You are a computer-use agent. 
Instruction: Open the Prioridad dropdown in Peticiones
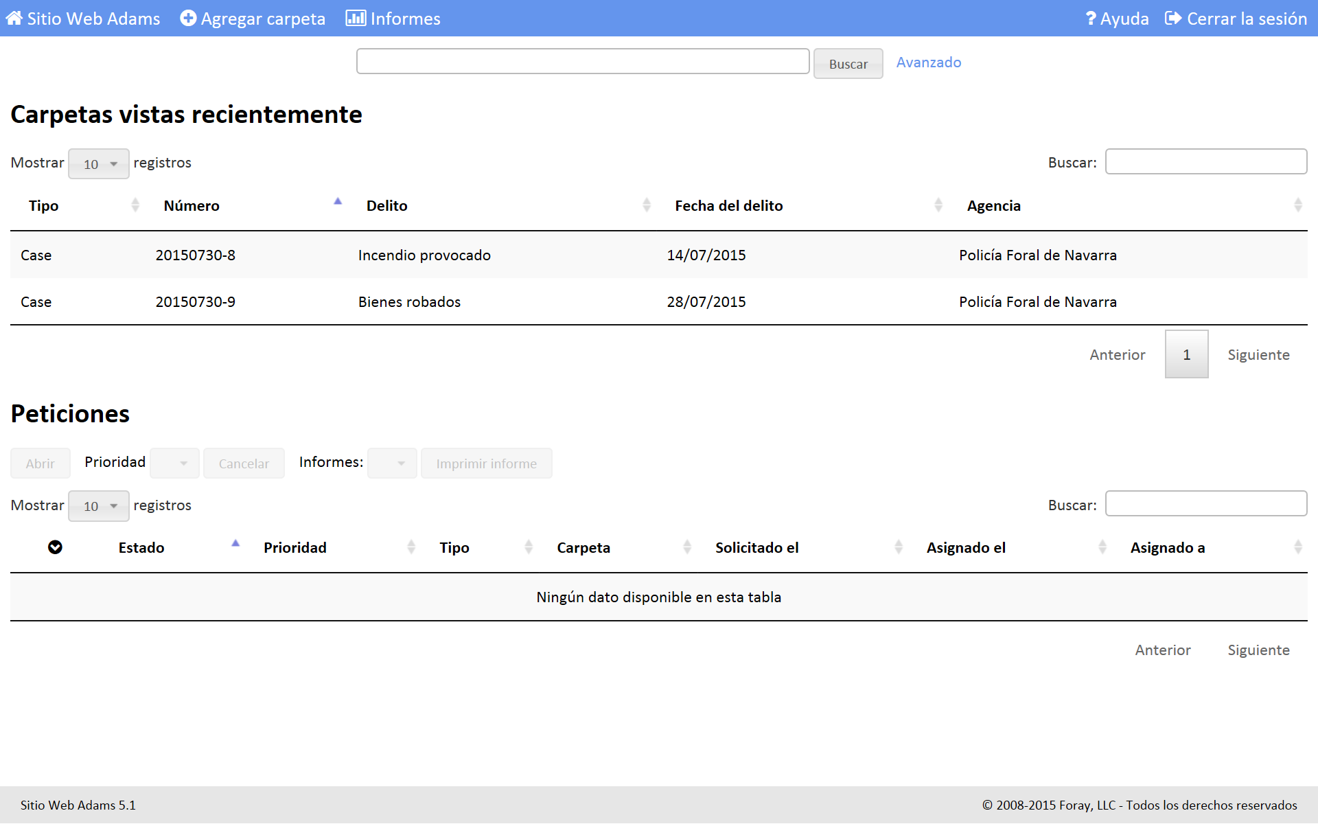[x=175, y=463]
